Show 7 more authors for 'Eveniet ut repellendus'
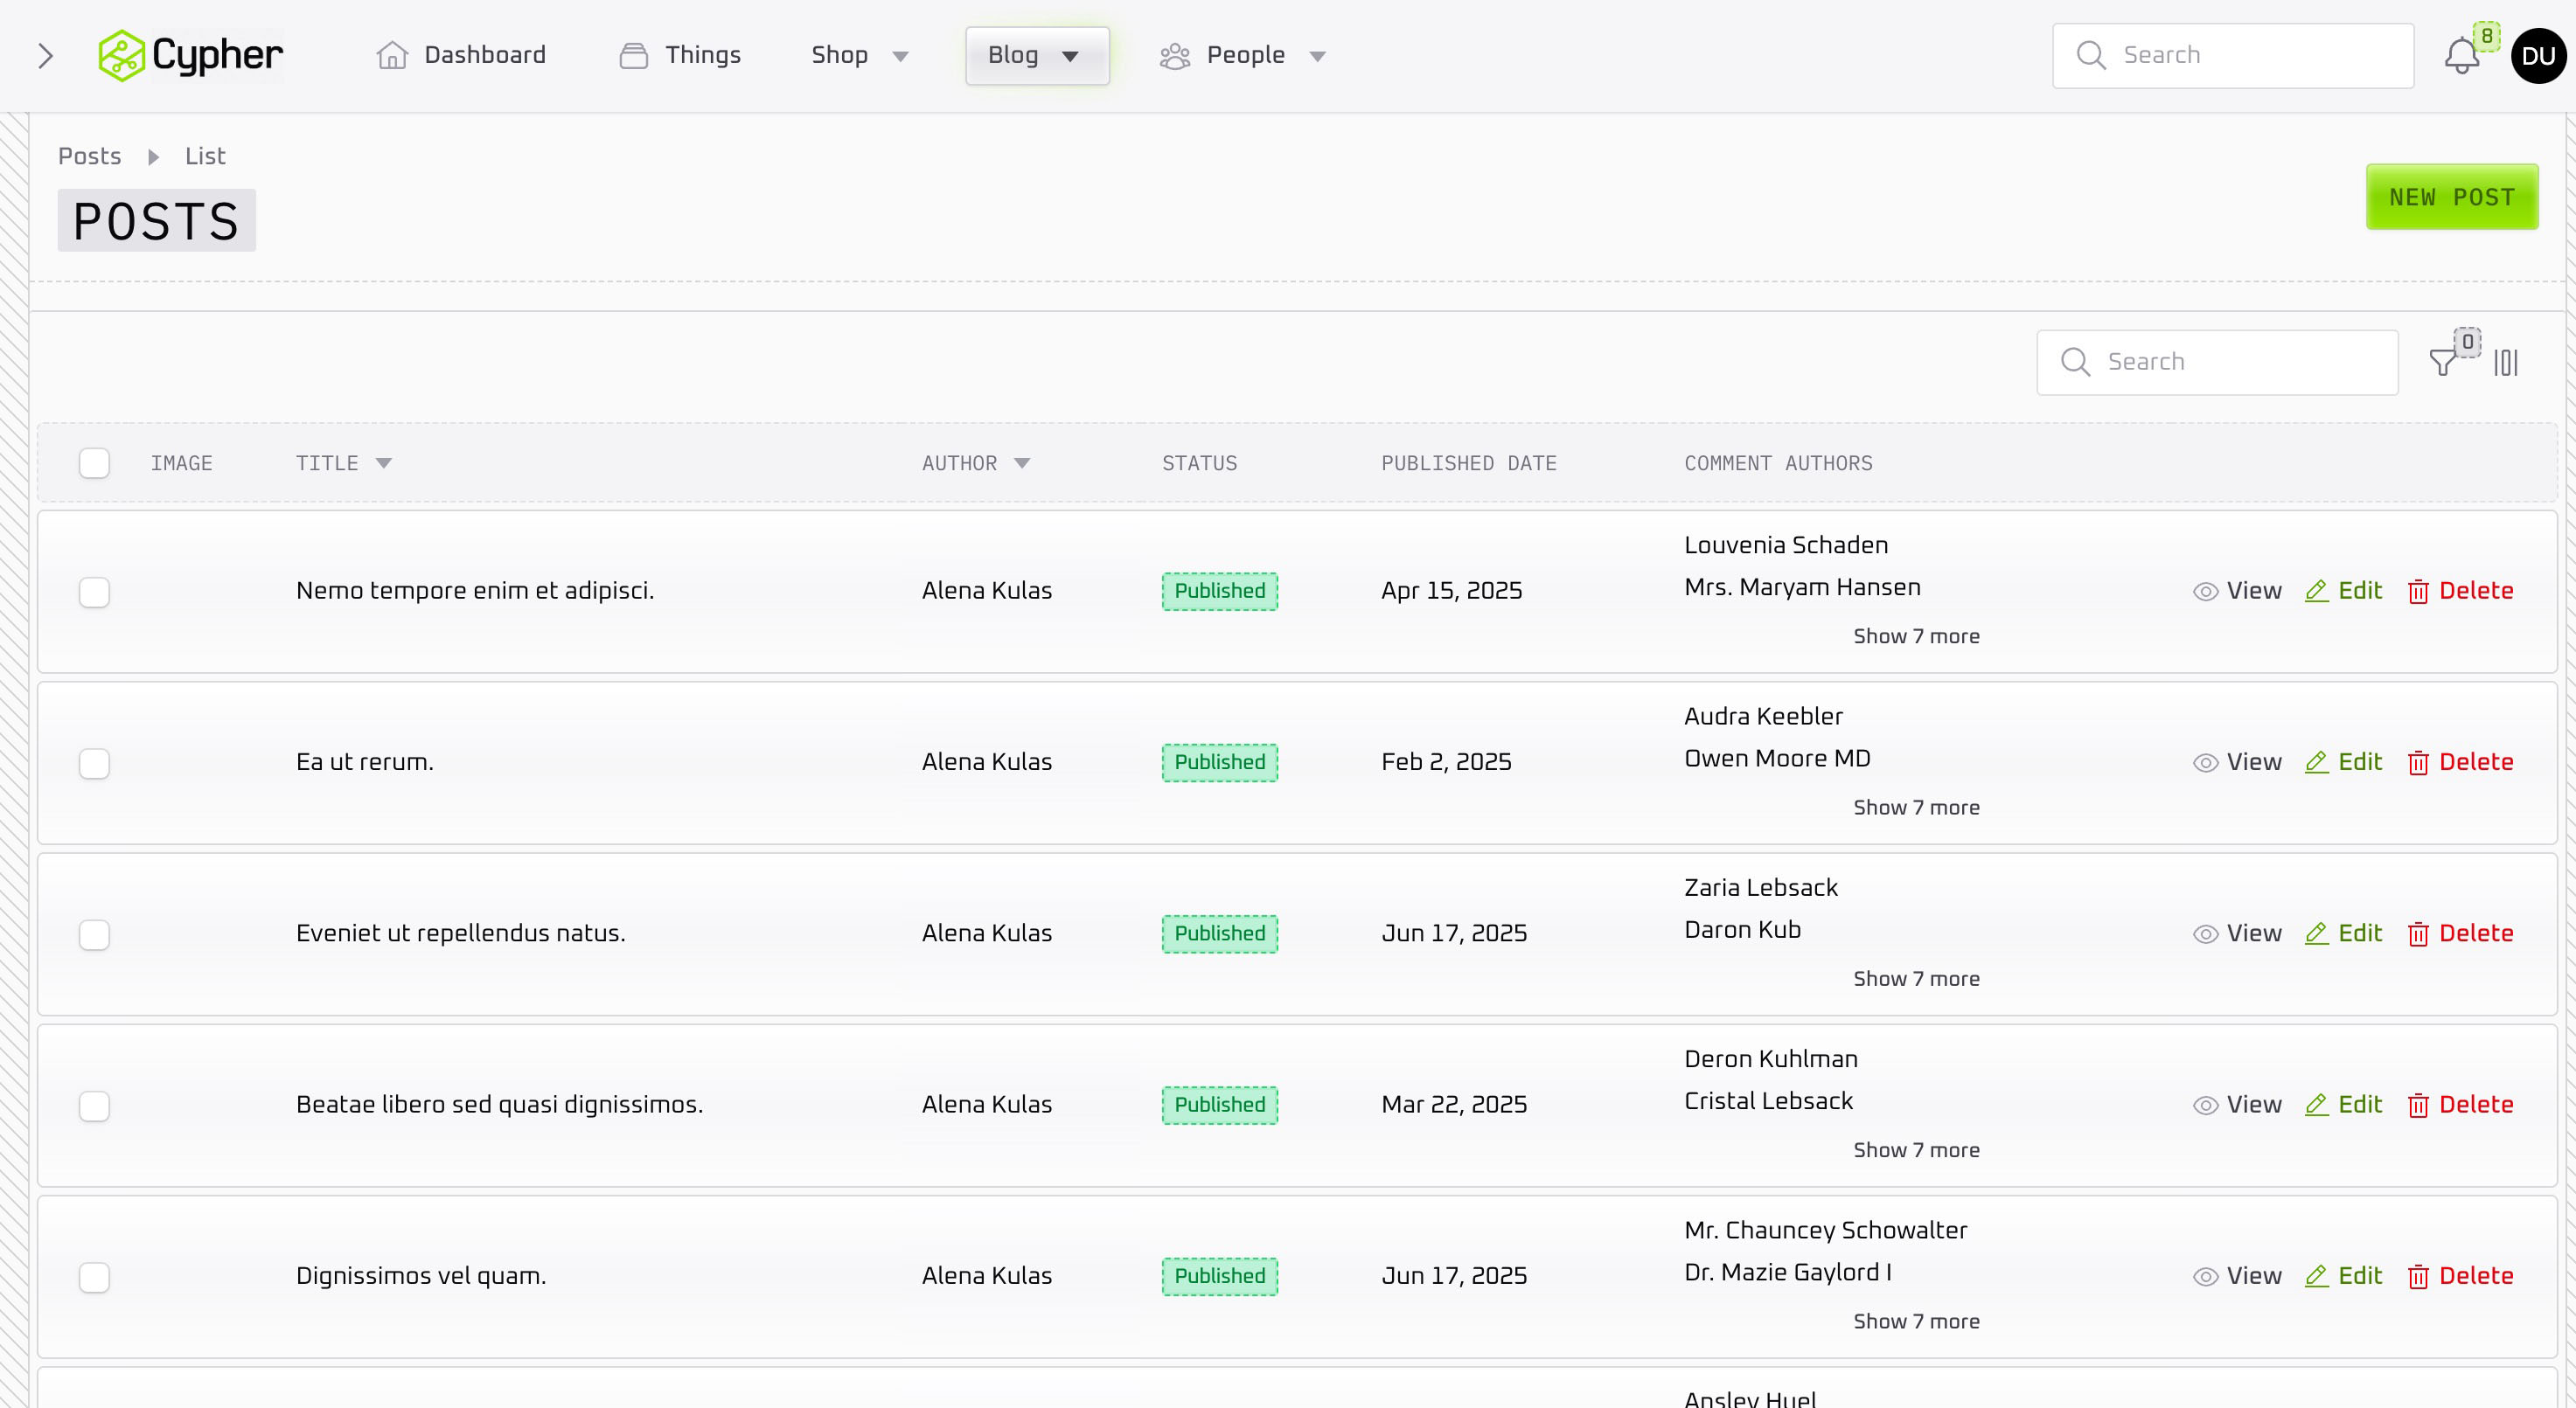Image resolution: width=2576 pixels, height=1408 pixels. (1916, 979)
